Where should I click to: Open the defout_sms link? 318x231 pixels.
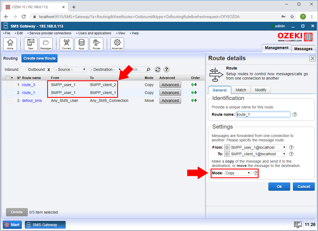(x=32, y=101)
